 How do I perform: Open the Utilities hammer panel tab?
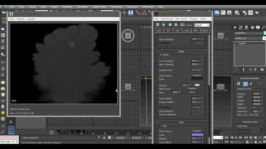(263, 27)
